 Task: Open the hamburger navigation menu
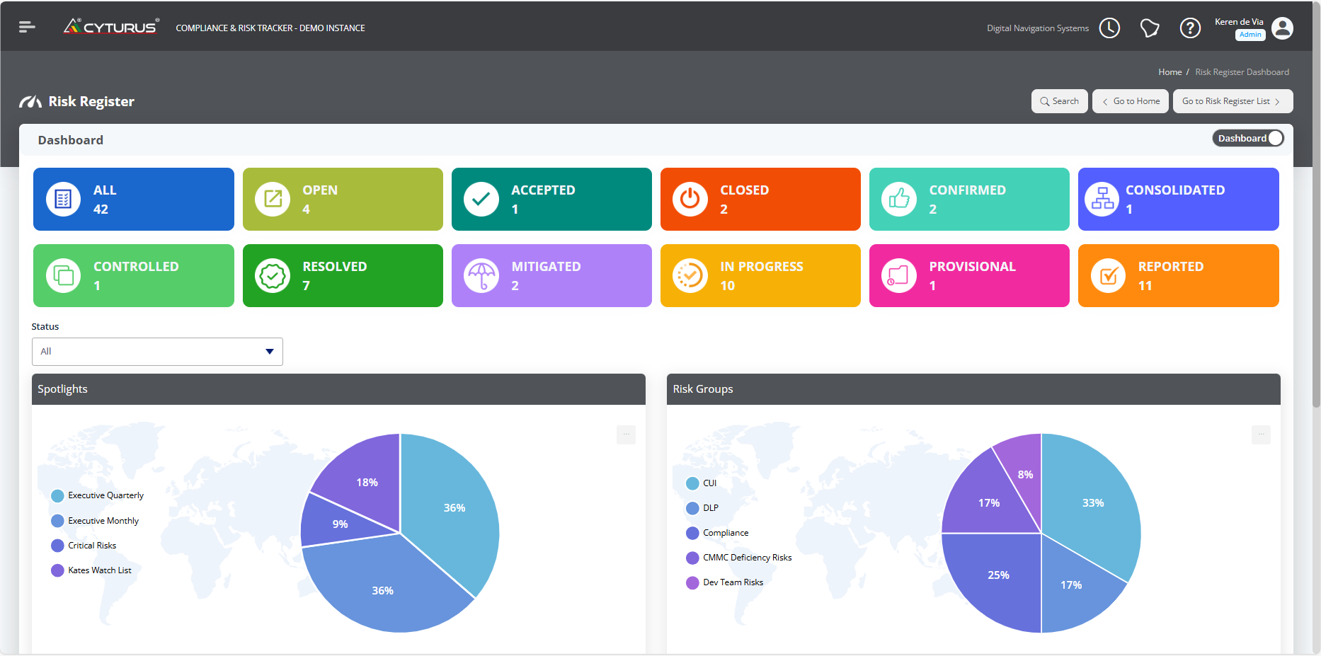[27, 27]
